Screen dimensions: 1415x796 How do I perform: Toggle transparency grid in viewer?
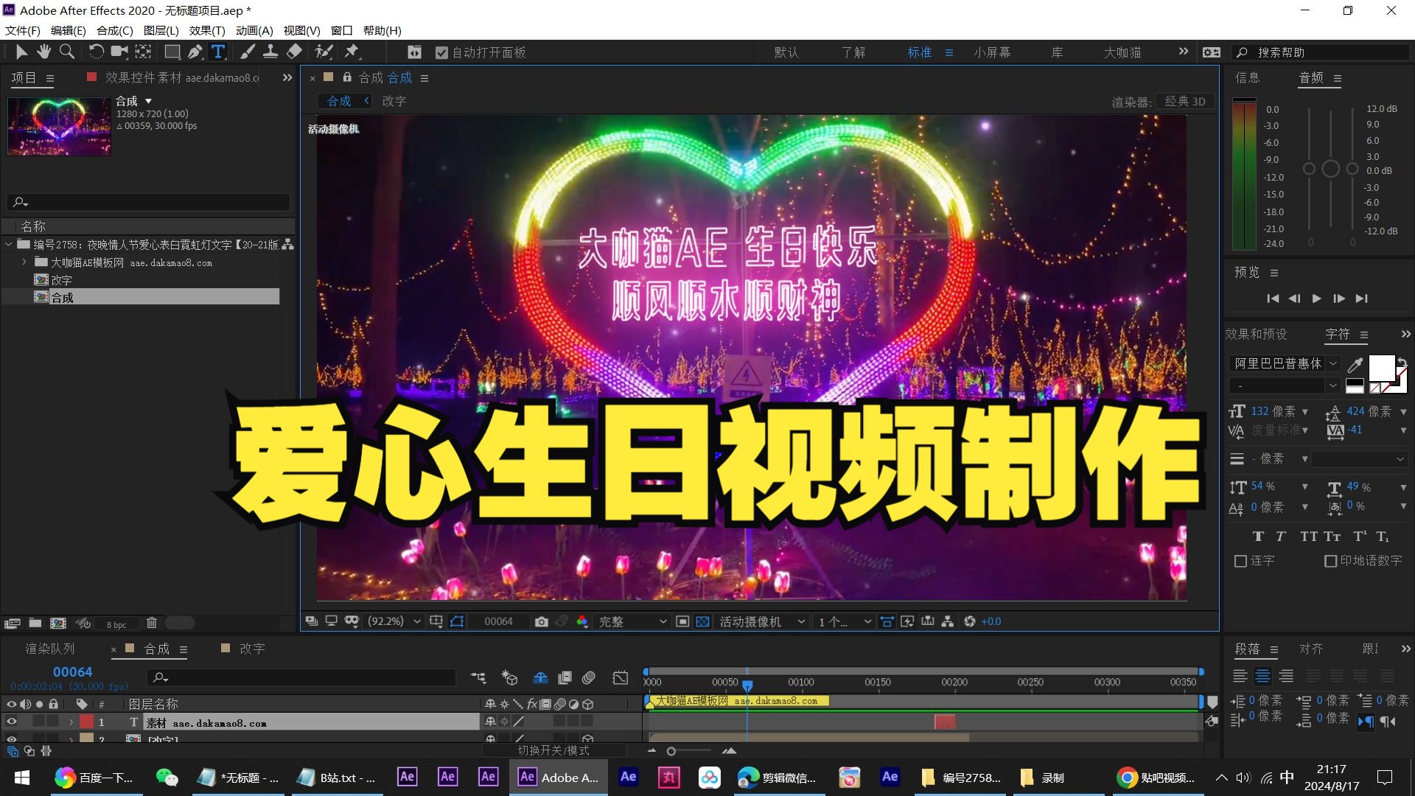[x=703, y=621]
